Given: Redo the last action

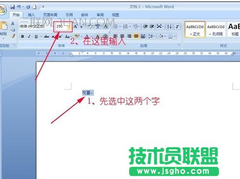Looking at the screenshot, I should [x=28, y=7].
